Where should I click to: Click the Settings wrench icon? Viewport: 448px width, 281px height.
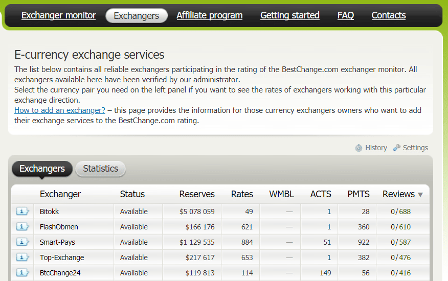[x=396, y=148]
